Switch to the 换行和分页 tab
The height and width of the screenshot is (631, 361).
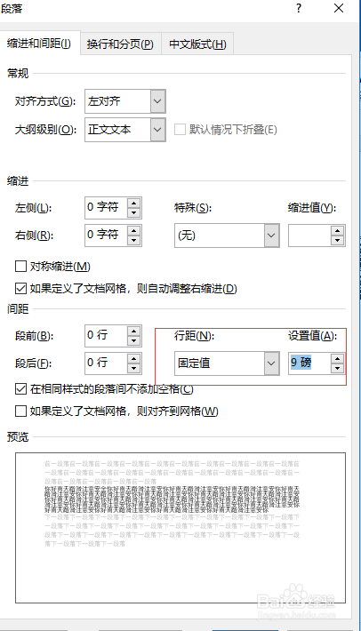point(120,44)
